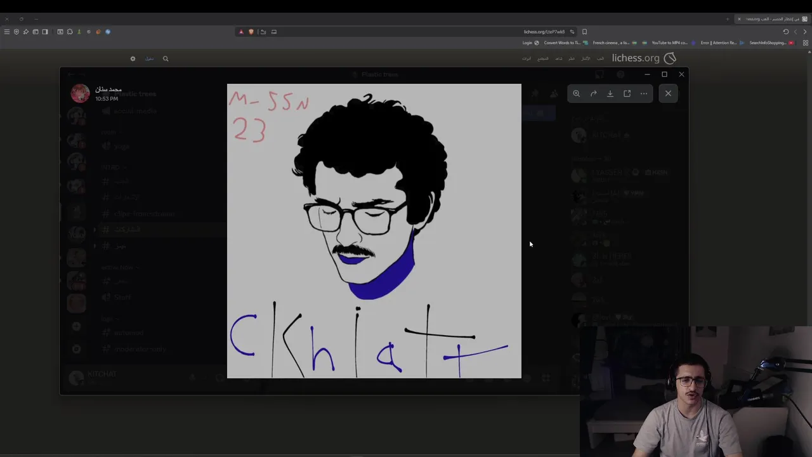The width and height of the screenshot is (812, 457).
Task: Click the uploader's Arabic name beside the avatar
Action: [108, 89]
